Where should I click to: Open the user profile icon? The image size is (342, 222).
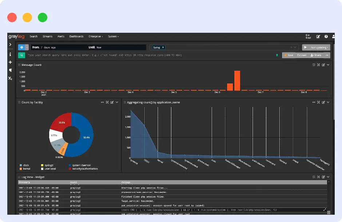[x=333, y=37]
